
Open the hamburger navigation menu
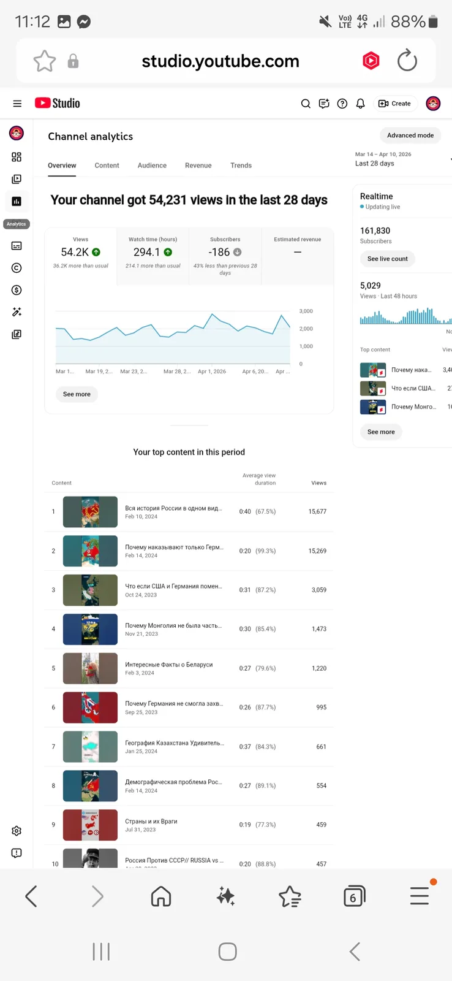coord(17,104)
